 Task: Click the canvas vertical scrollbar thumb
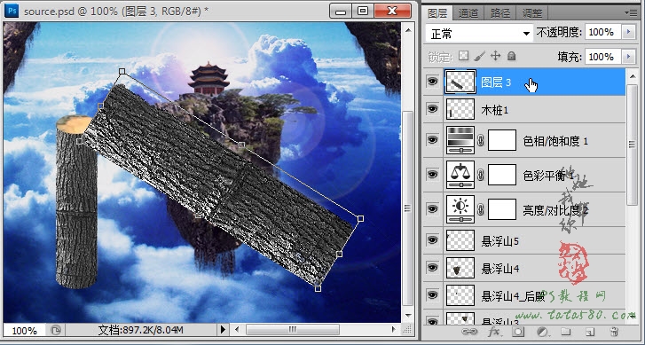click(407, 208)
